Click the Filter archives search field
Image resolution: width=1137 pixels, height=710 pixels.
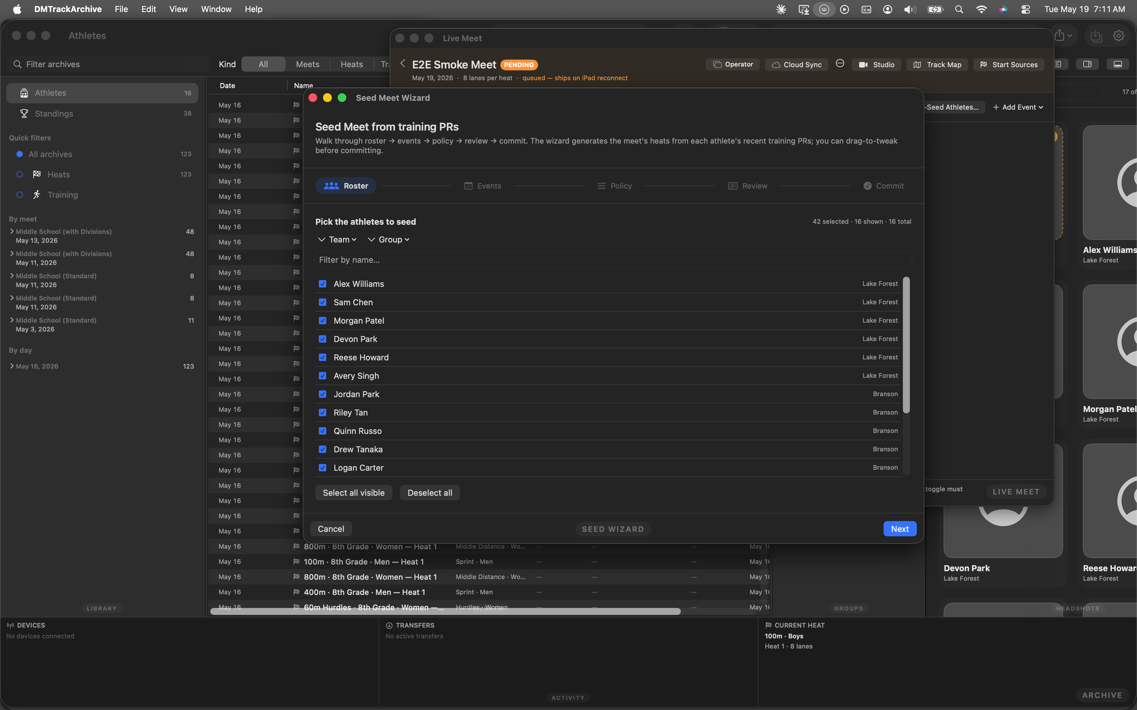(x=108, y=64)
